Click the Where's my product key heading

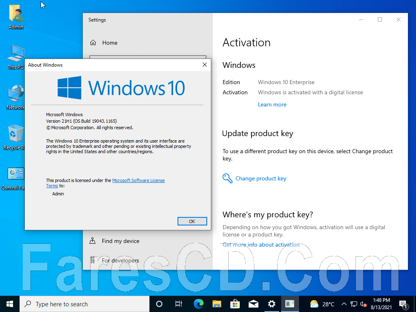(268, 214)
